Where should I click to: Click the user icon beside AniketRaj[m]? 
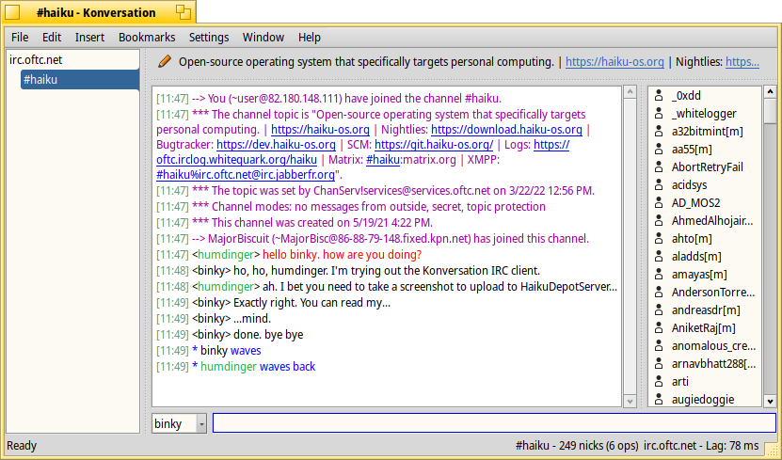tap(659, 328)
